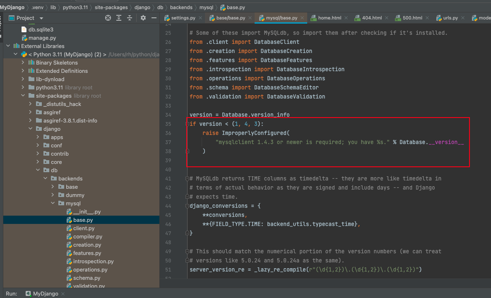491x298 pixels.
Task: Switch to the settings.py tab
Action: 183,18
